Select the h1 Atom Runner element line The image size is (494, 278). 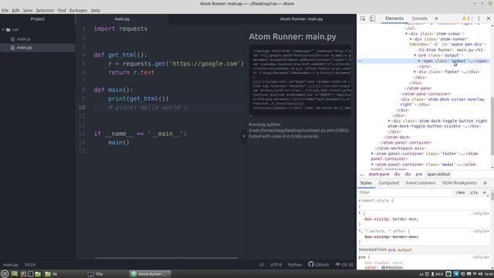(x=451, y=49)
